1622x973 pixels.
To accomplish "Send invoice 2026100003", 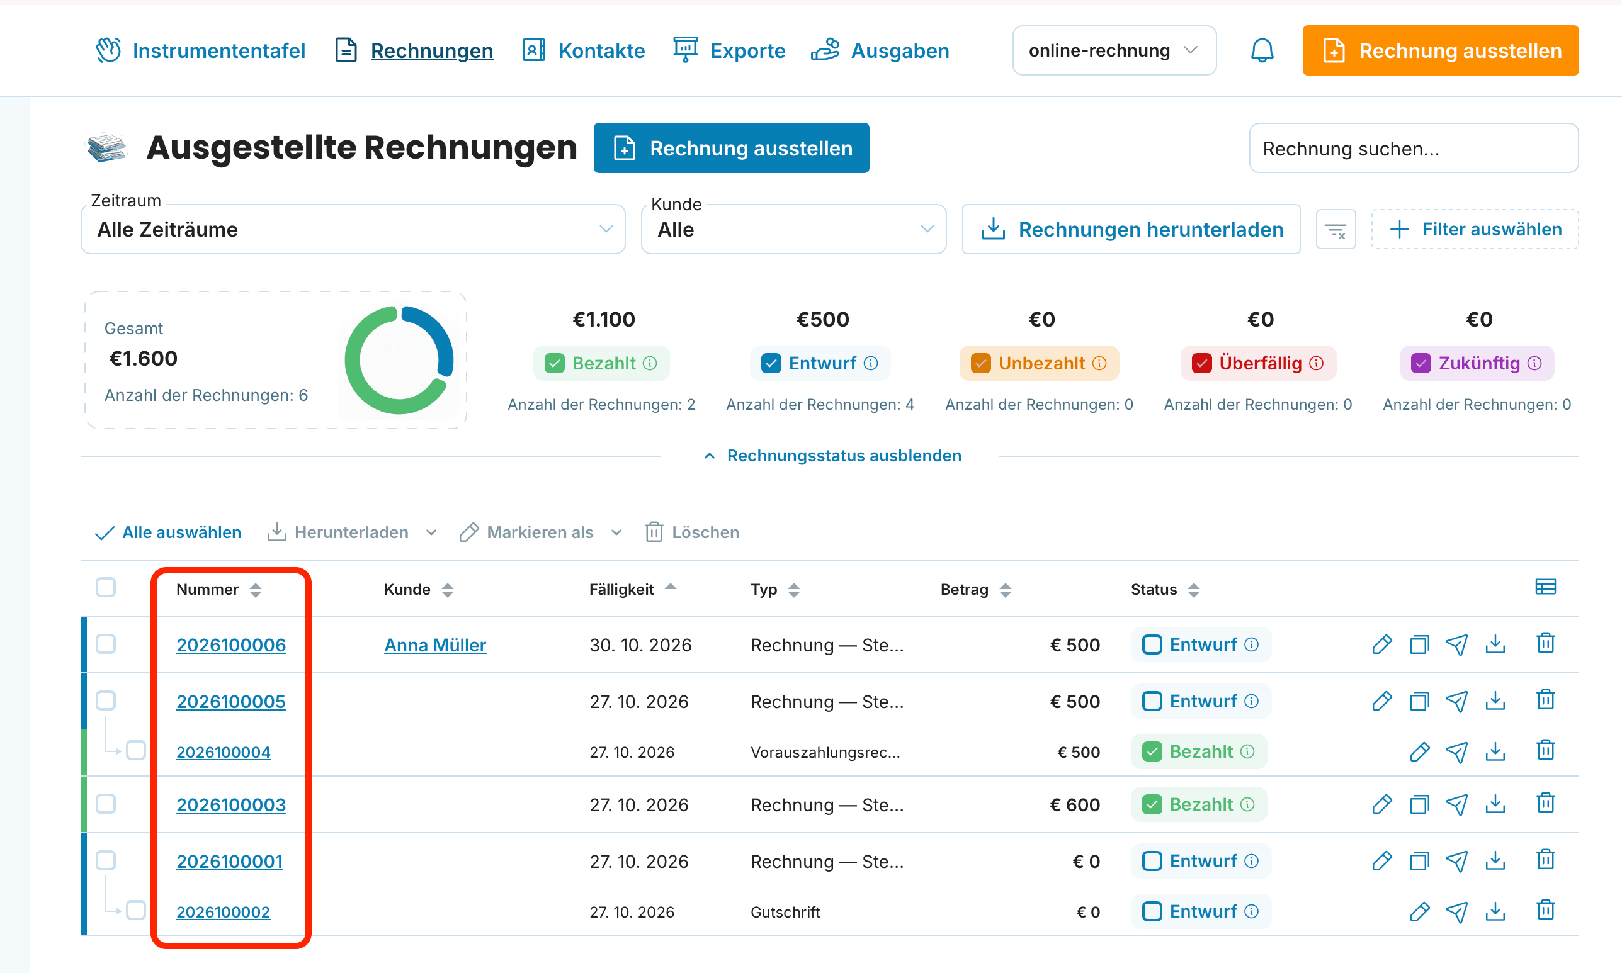I will (x=1457, y=804).
